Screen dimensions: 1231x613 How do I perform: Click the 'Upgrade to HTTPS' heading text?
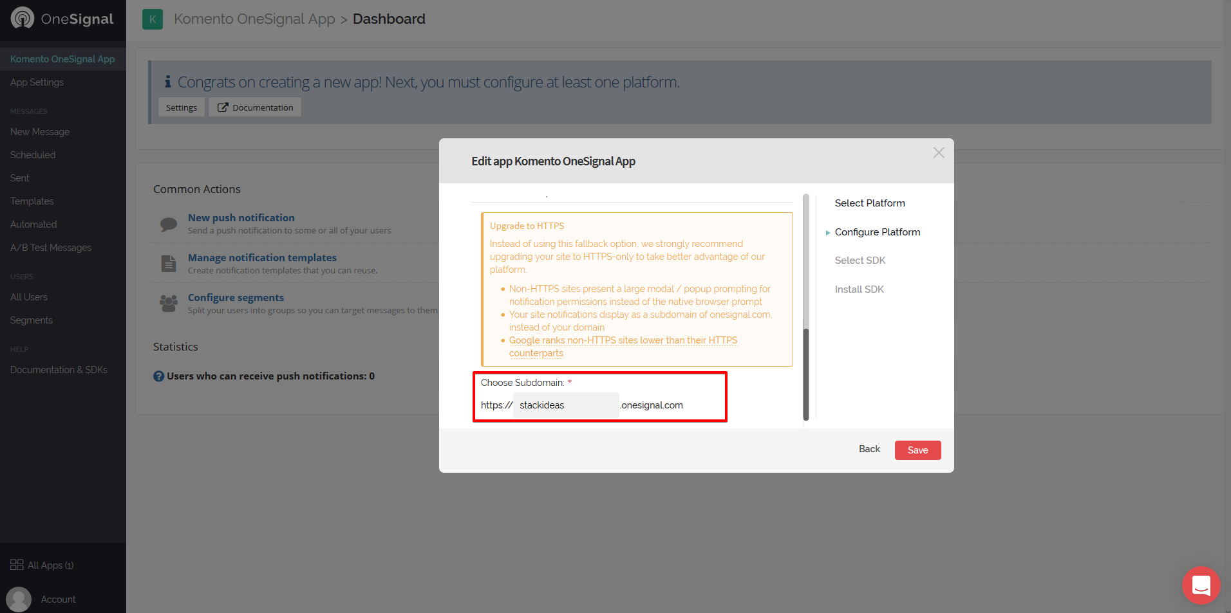pyautogui.click(x=527, y=226)
